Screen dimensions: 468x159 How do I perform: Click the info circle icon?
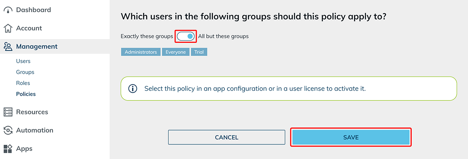point(133,88)
